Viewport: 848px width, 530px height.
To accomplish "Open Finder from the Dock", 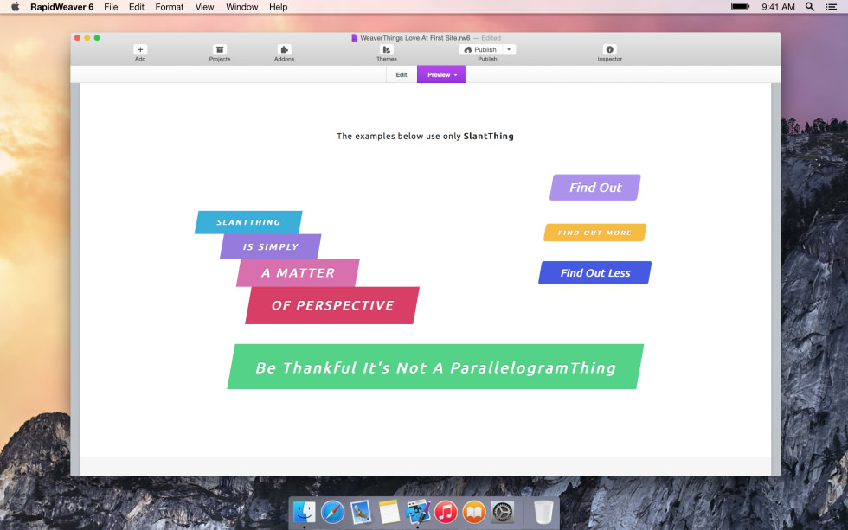I will [x=305, y=512].
